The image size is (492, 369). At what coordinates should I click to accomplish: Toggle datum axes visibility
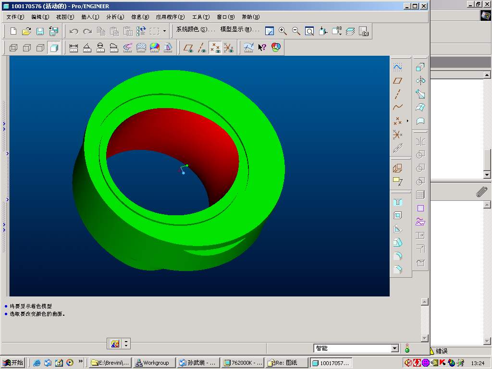tap(202, 48)
